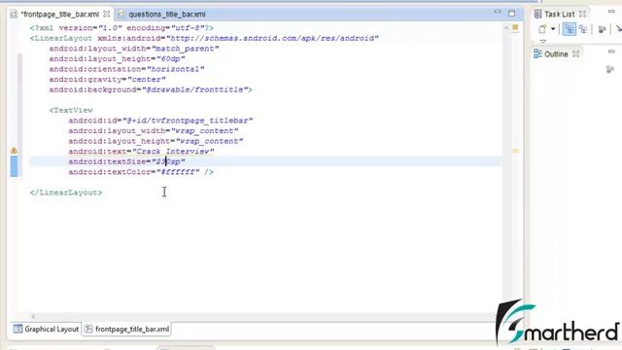The width and height of the screenshot is (622, 350).
Task: Click the LinearLayout "match_parent" width value
Action: pyautogui.click(x=186, y=49)
